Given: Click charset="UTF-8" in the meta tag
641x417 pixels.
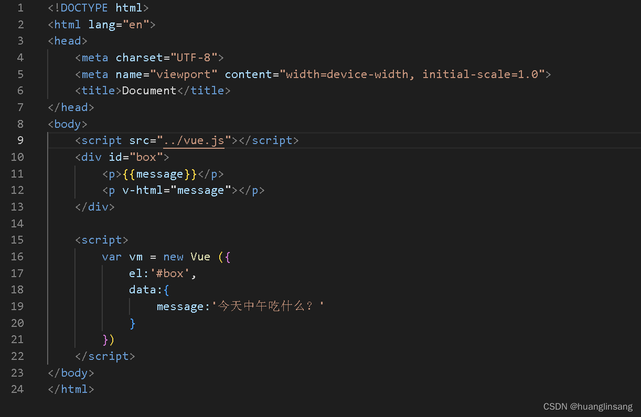Looking at the screenshot, I should pos(166,58).
